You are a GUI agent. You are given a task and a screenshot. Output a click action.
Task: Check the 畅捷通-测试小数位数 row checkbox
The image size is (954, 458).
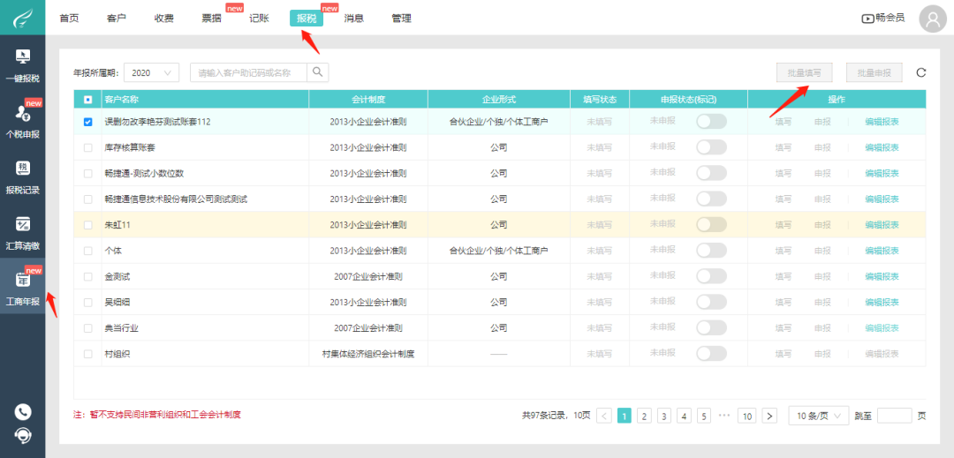click(x=87, y=174)
